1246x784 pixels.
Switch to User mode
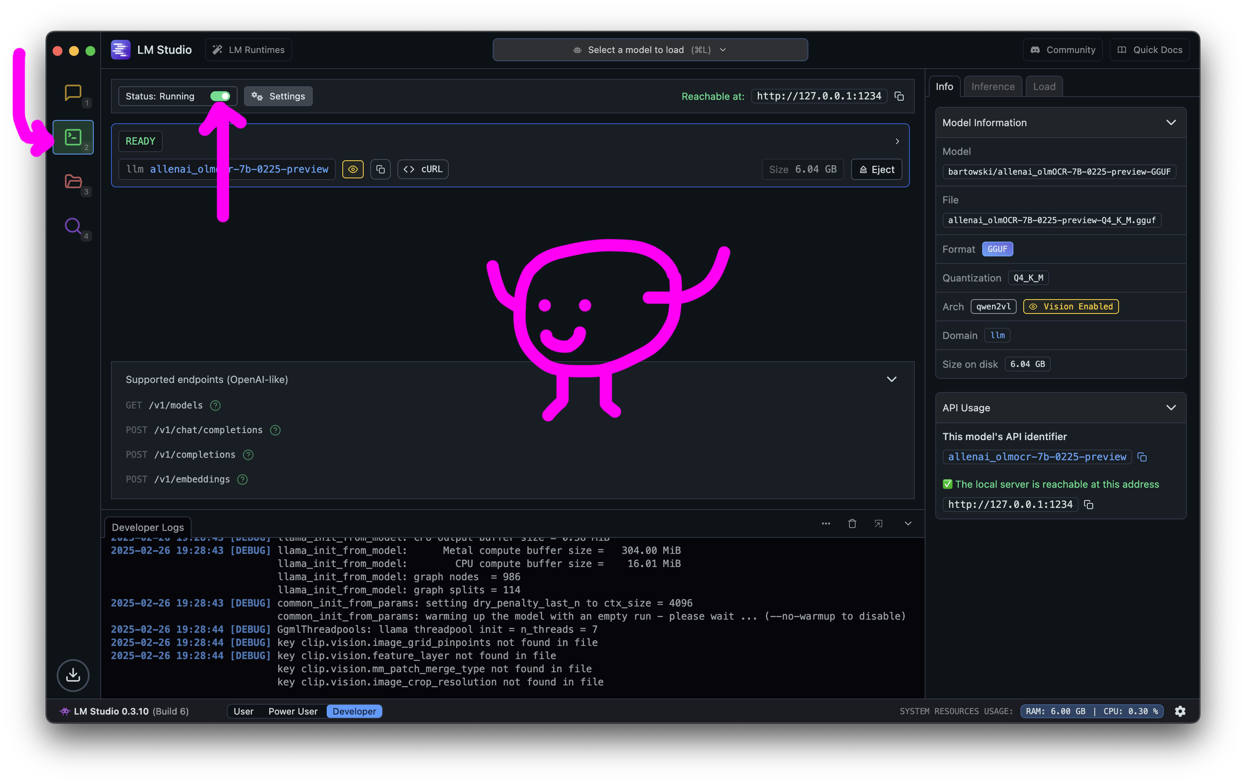tap(243, 711)
